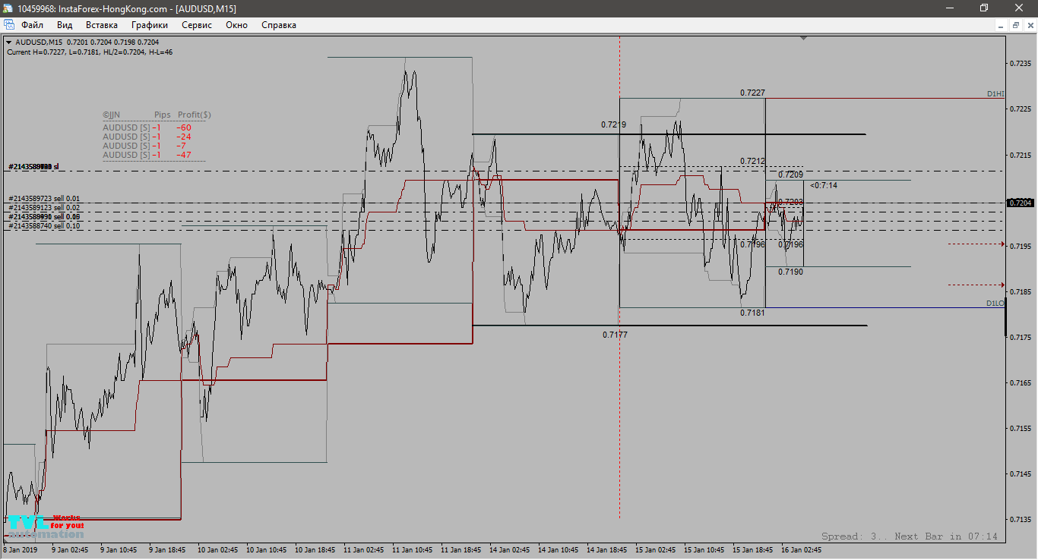
Task: Click the D1HI level label
Action: click(995, 94)
